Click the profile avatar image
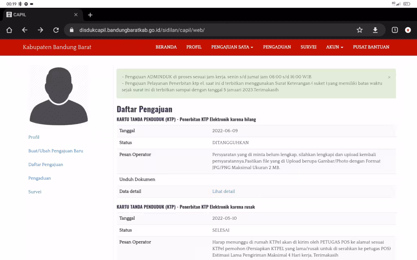Image resolution: width=417 pixels, height=260 pixels. (59, 96)
